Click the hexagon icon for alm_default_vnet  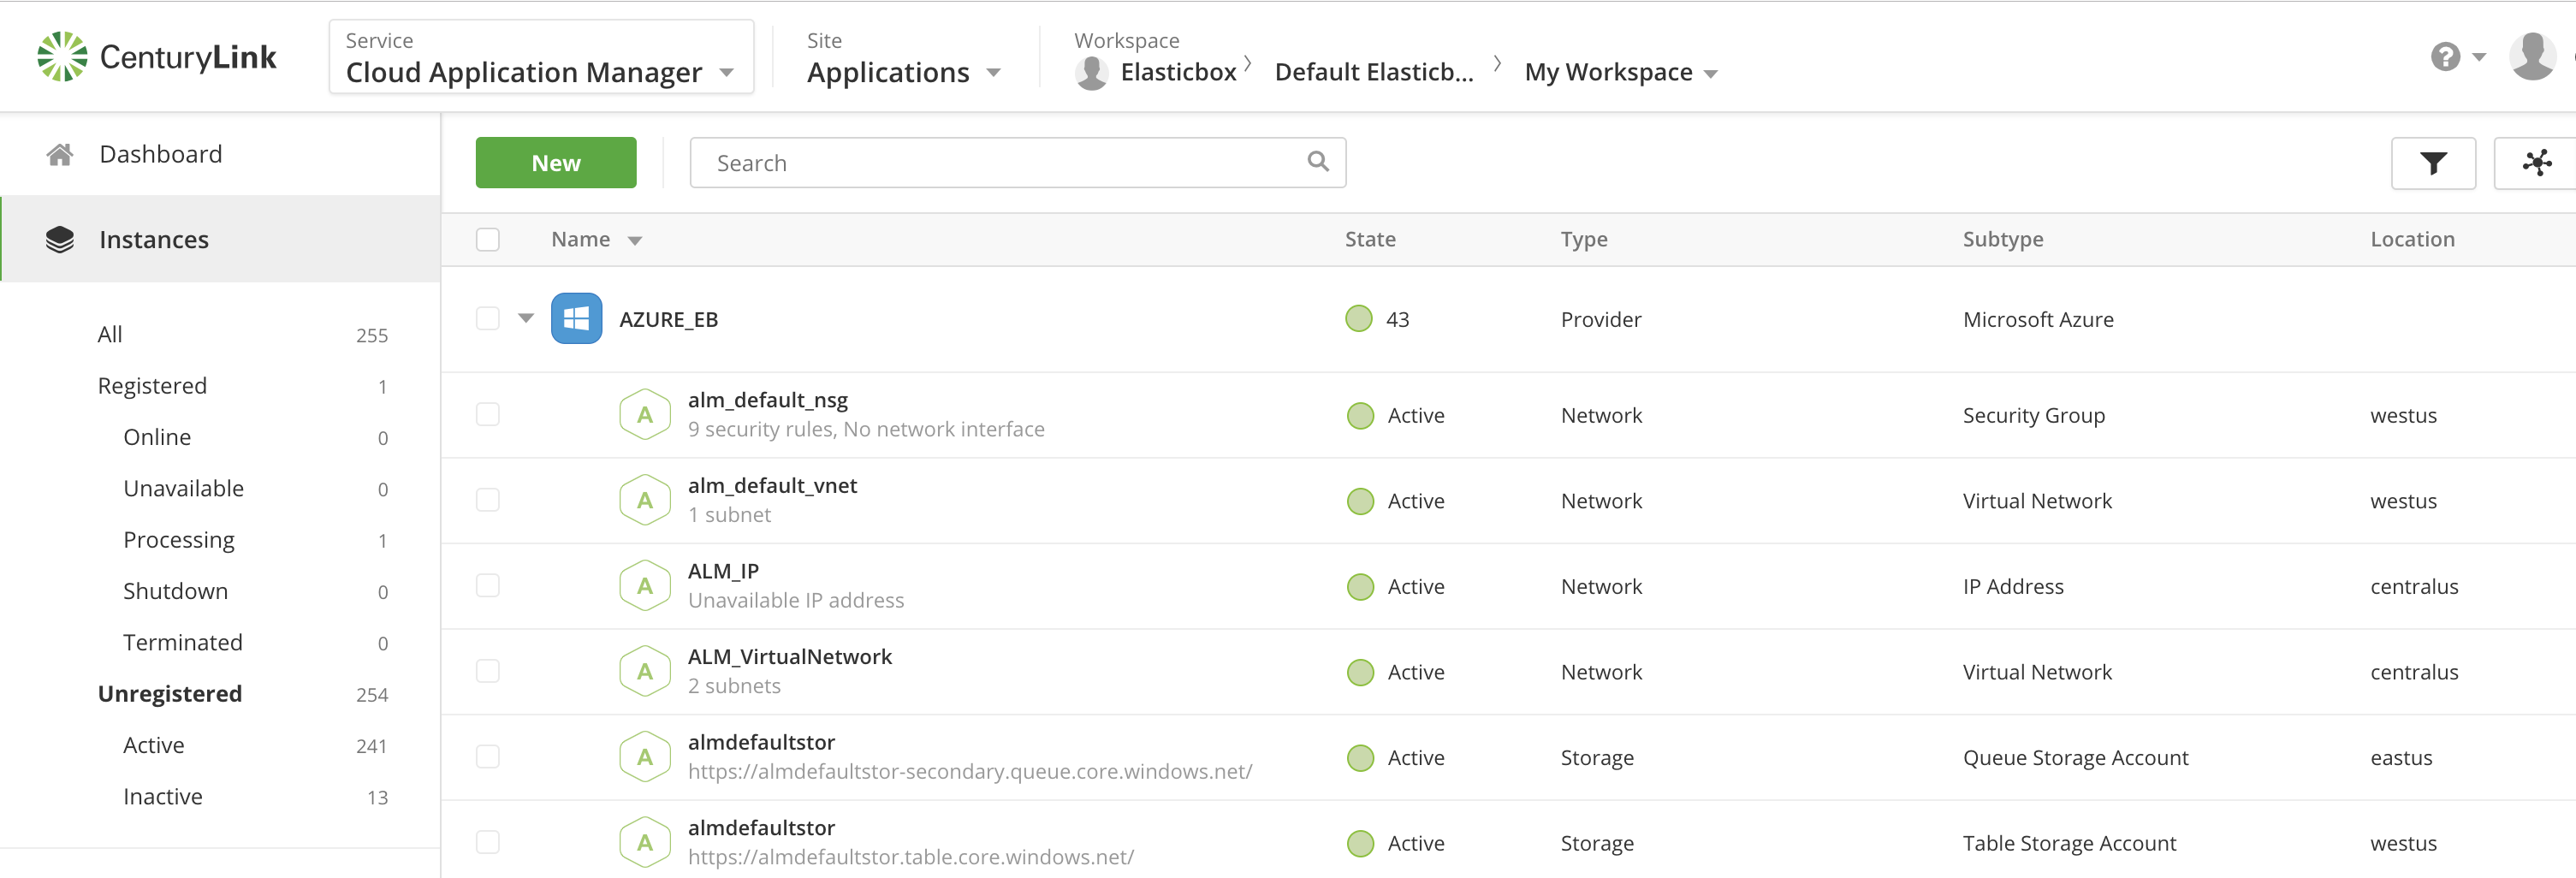(645, 501)
